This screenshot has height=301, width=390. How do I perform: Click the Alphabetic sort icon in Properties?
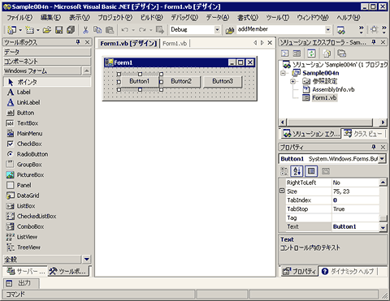[297, 171]
